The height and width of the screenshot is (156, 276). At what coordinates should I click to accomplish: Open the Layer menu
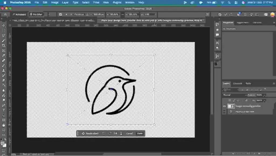coord(65,2)
